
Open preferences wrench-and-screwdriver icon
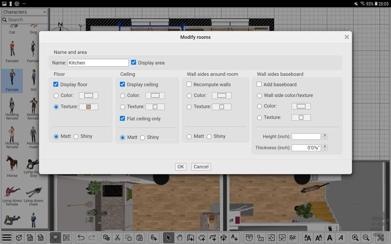pos(380,237)
